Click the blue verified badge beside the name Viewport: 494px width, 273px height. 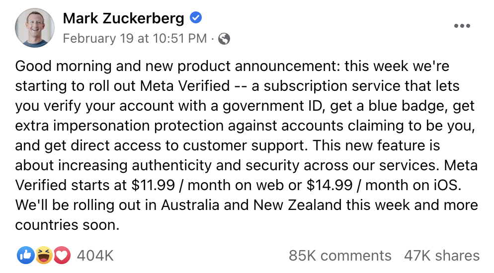196,18
